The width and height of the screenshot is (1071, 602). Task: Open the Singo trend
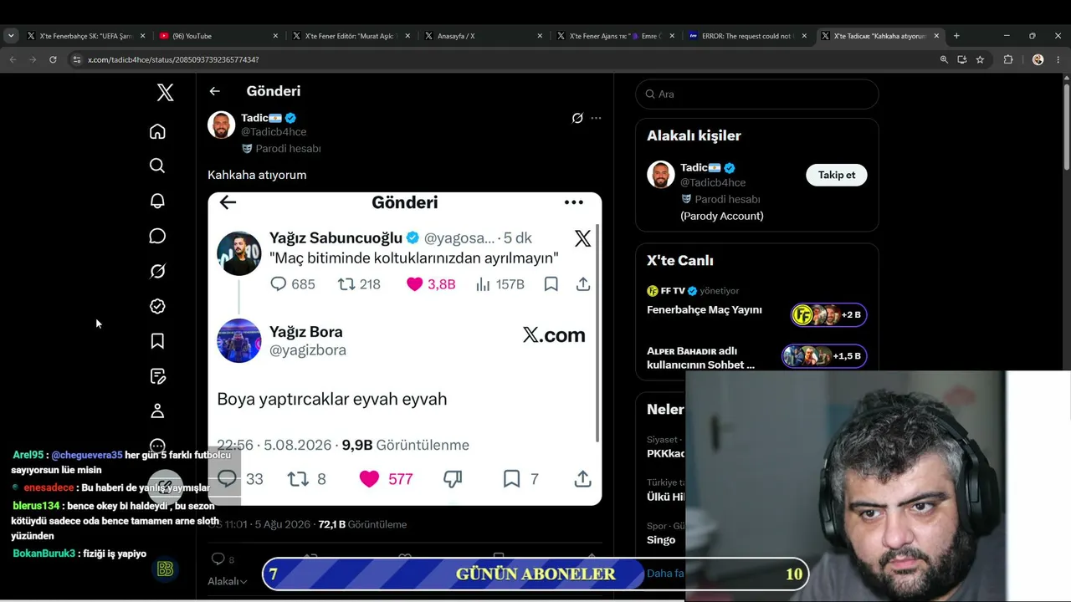(661, 540)
